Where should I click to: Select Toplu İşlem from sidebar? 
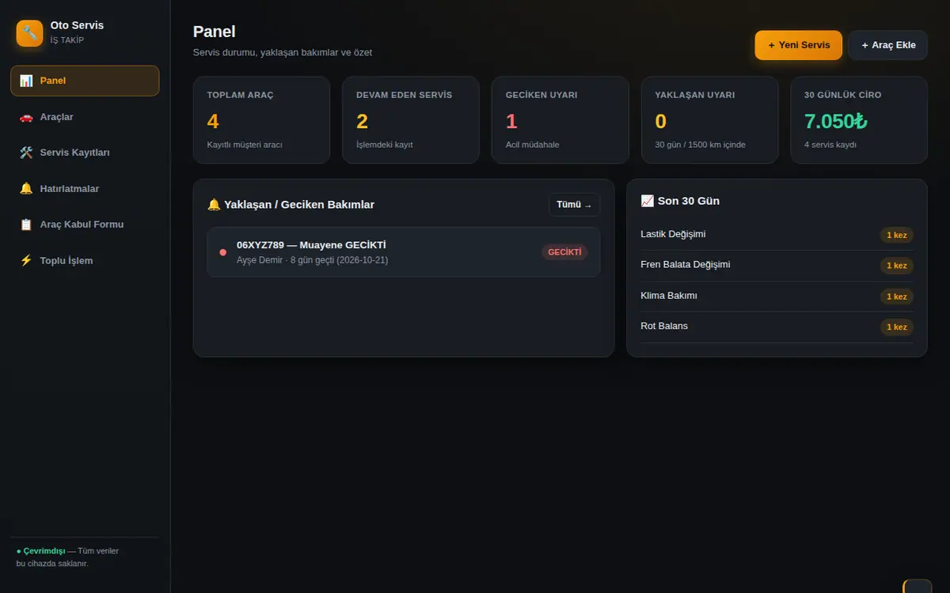pyautogui.click(x=85, y=261)
